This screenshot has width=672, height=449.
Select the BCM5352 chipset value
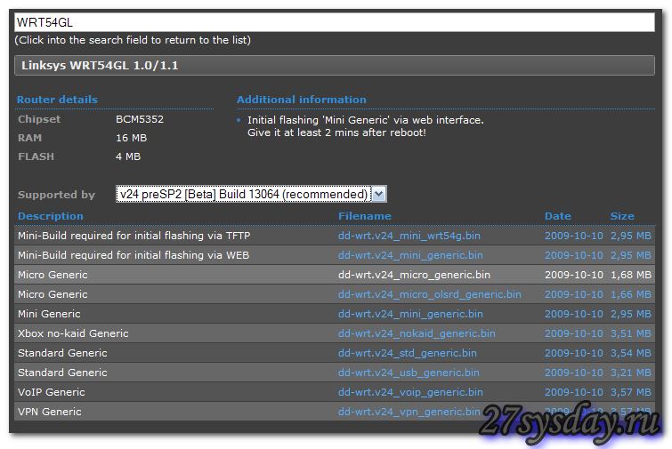[x=140, y=119]
